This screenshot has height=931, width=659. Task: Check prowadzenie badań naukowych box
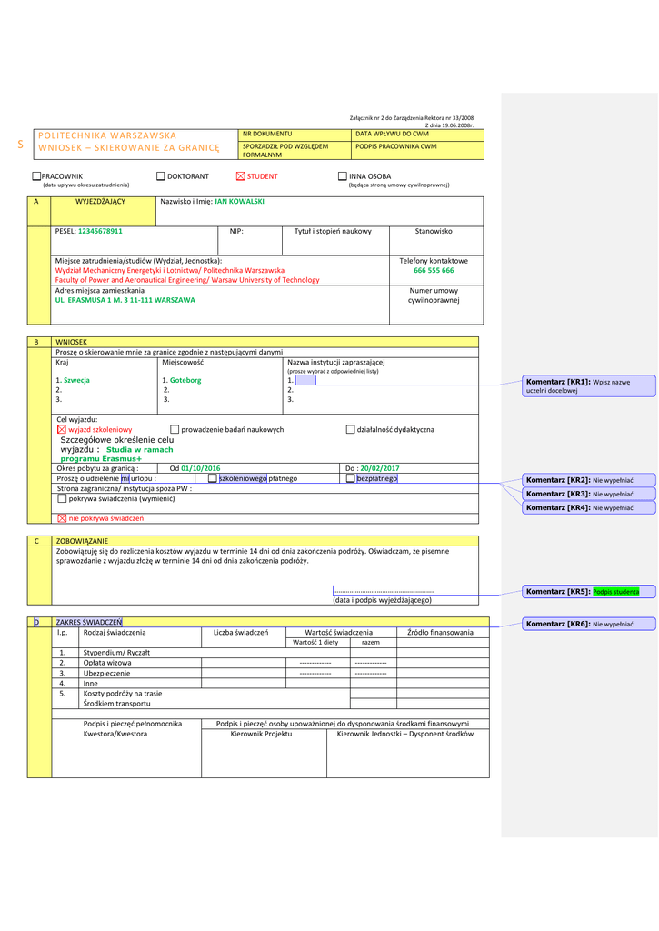pos(175,429)
